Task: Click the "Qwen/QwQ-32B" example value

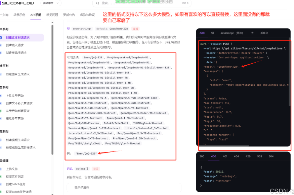Action: pos(86,153)
